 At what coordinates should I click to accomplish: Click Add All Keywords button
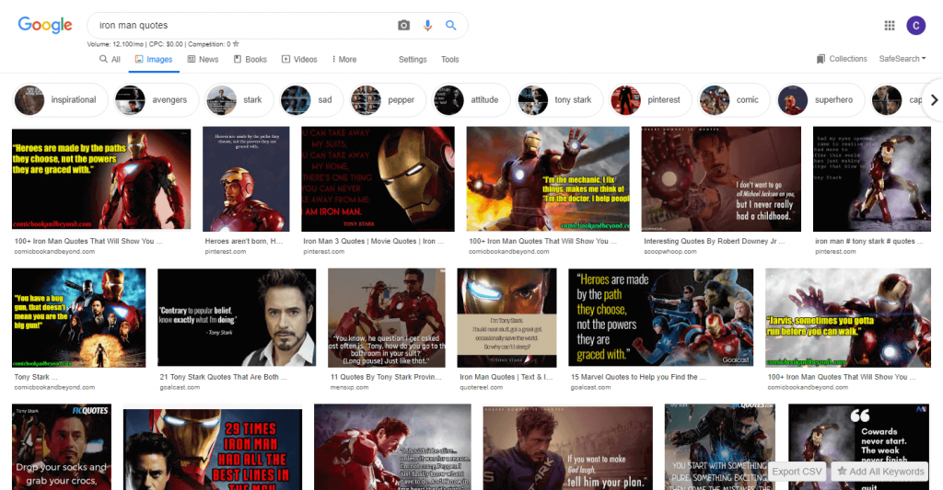tap(880, 472)
